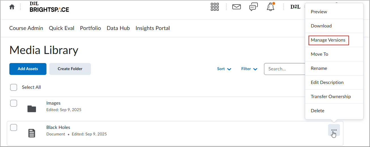Choose Delete from the context menu
This screenshot has height=147, width=370.
coord(334,111)
